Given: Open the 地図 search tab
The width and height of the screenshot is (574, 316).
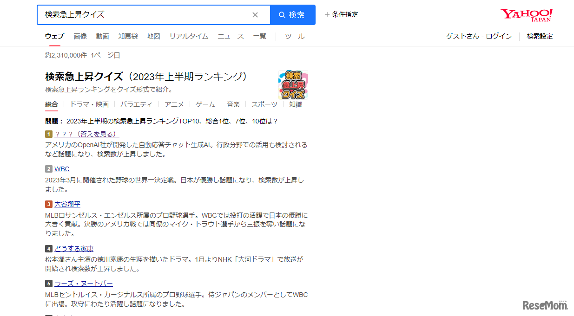Looking at the screenshot, I should coord(153,36).
